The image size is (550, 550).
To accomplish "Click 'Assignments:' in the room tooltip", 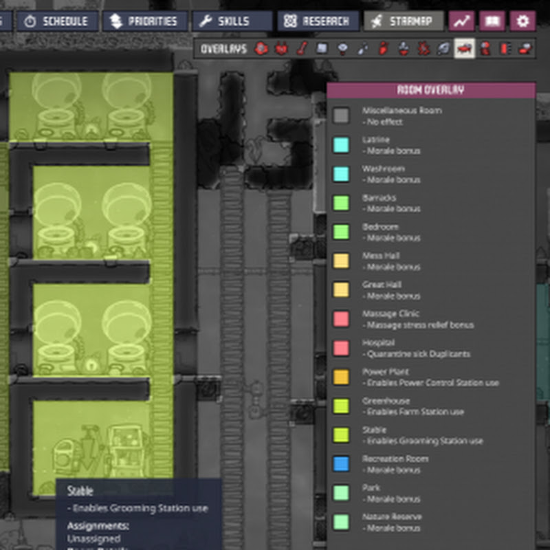I will [98, 526].
